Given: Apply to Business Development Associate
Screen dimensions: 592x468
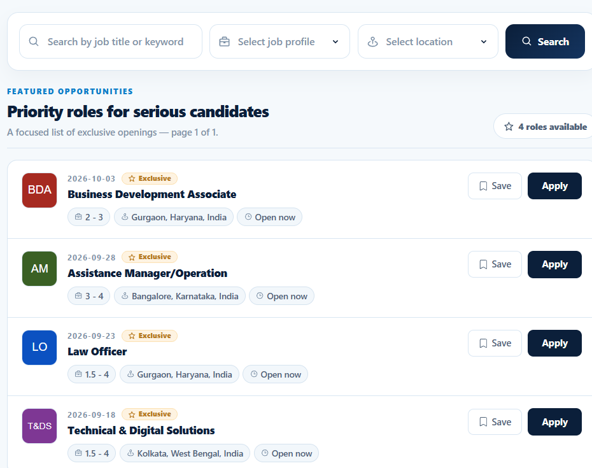Looking at the screenshot, I should point(554,186).
